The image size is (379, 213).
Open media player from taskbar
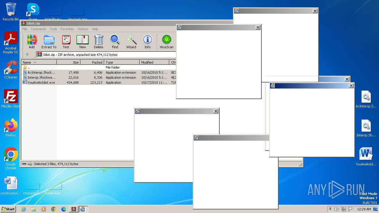pos(44,209)
